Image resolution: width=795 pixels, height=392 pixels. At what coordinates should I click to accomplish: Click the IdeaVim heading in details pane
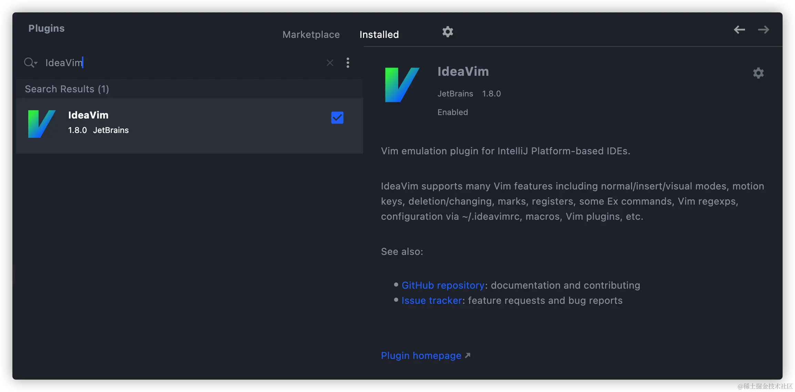(463, 72)
